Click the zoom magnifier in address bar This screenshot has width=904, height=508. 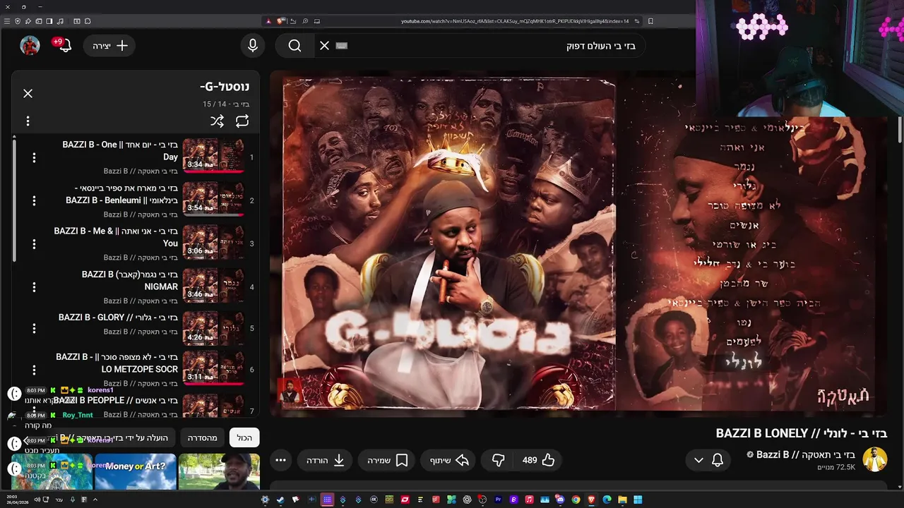pos(305,21)
